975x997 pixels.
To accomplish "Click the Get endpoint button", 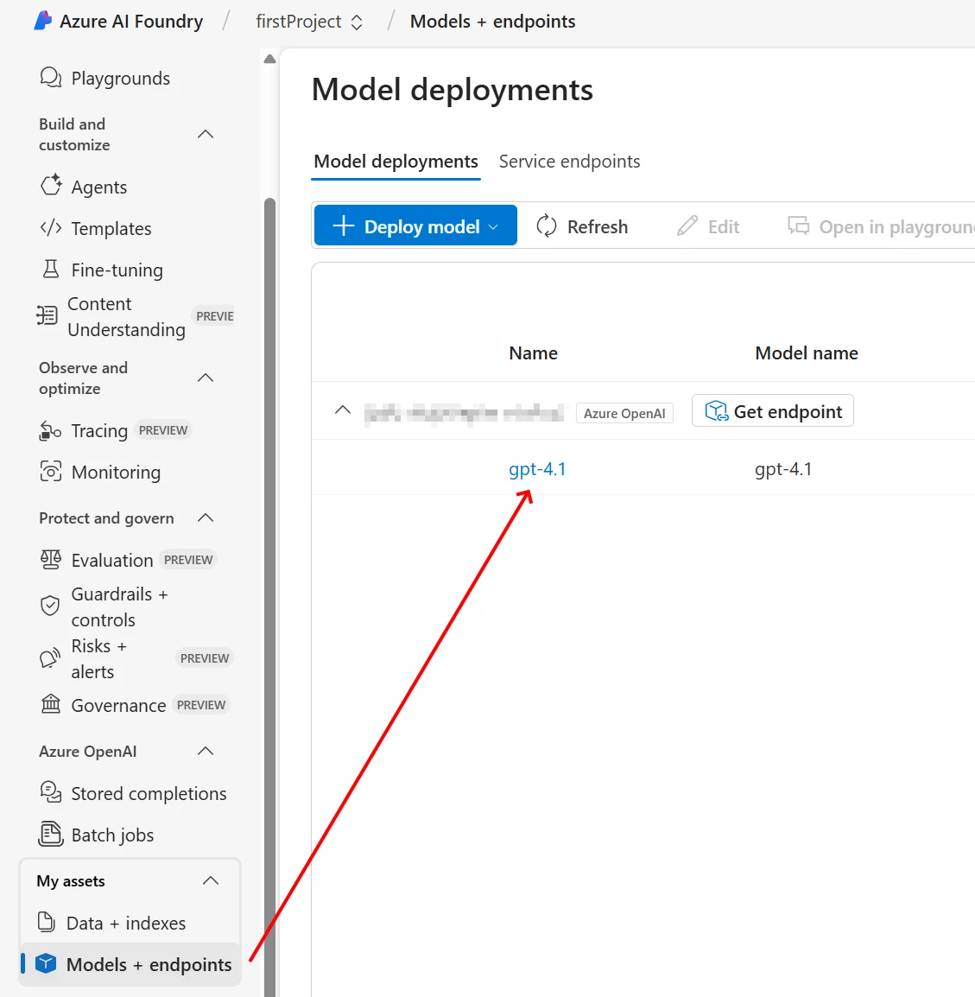I will [x=772, y=410].
